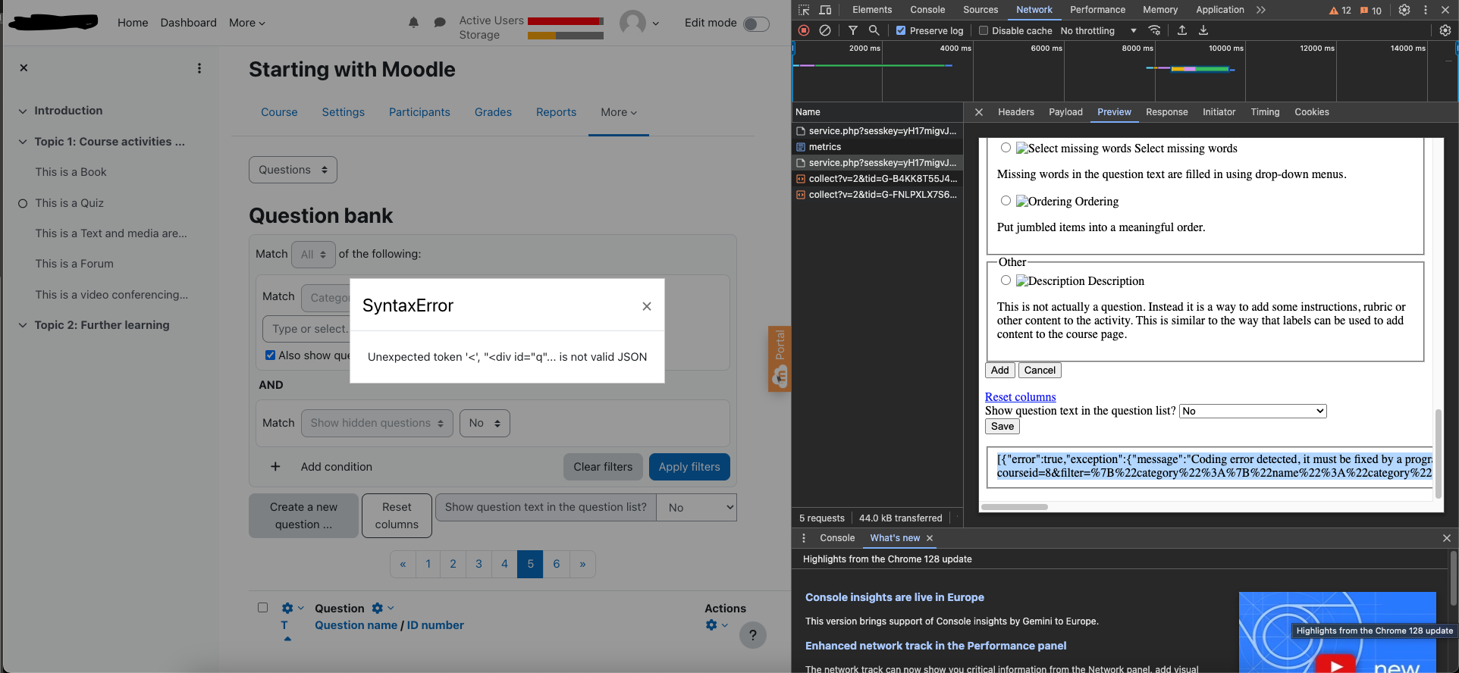Switch to the Grades tab
Viewport: 1459px width, 673px height.
[x=493, y=112]
